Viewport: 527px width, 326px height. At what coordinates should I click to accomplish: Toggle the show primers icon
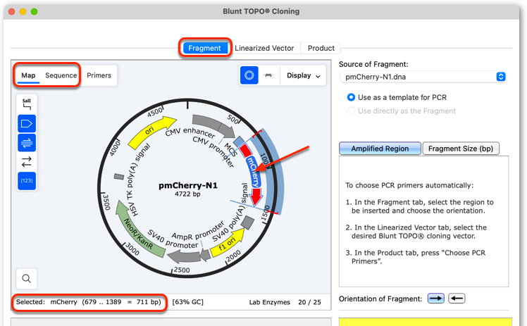click(27, 143)
